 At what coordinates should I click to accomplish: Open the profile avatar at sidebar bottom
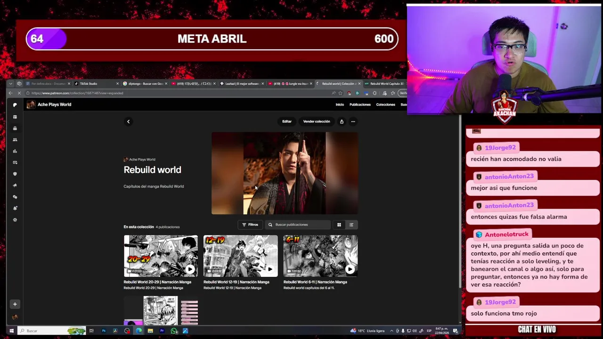15,317
